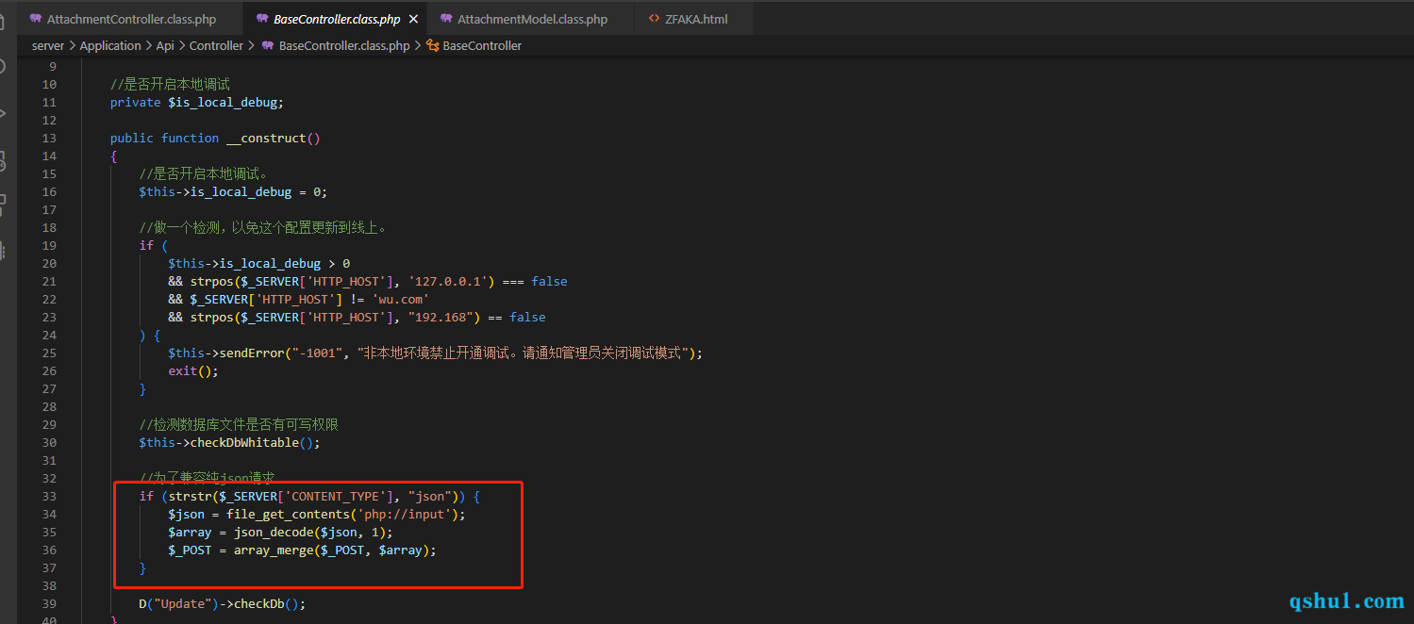Switch to the ZFAKA.html tab
Screen dimensions: 1414x624
[698, 19]
